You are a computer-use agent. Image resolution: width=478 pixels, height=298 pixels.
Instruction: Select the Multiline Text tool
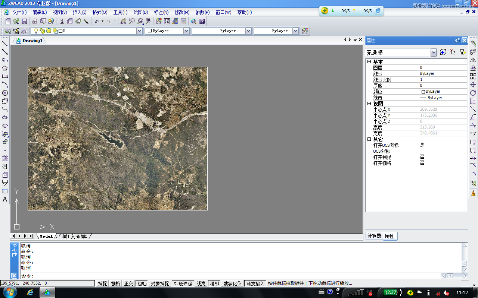point(5,199)
